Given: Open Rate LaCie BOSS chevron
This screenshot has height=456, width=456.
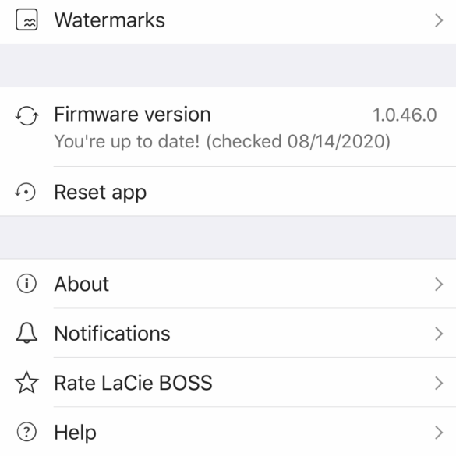Looking at the screenshot, I should pos(439,383).
